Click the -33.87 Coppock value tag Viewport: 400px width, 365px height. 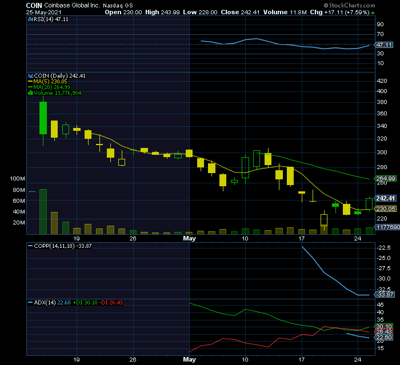(x=385, y=295)
